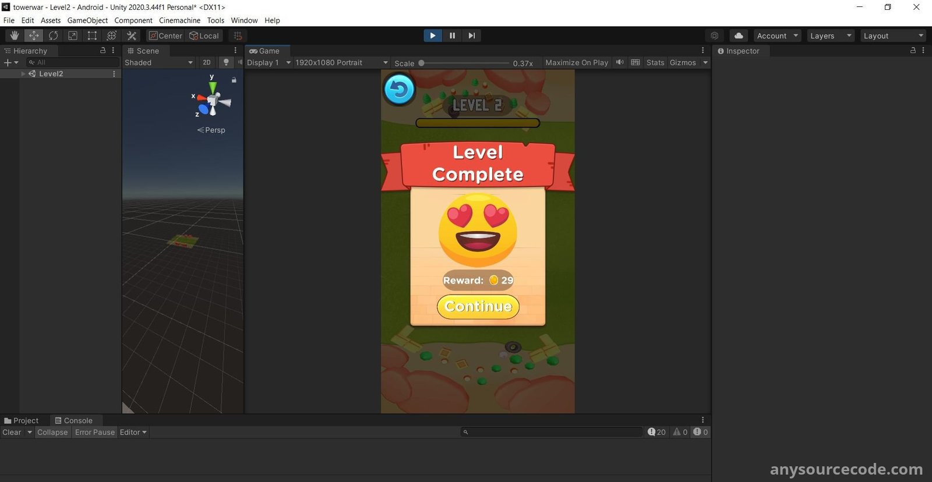This screenshot has width=932, height=482.
Task: Click the blue restart button in game
Action: click(x=399, y=90)
